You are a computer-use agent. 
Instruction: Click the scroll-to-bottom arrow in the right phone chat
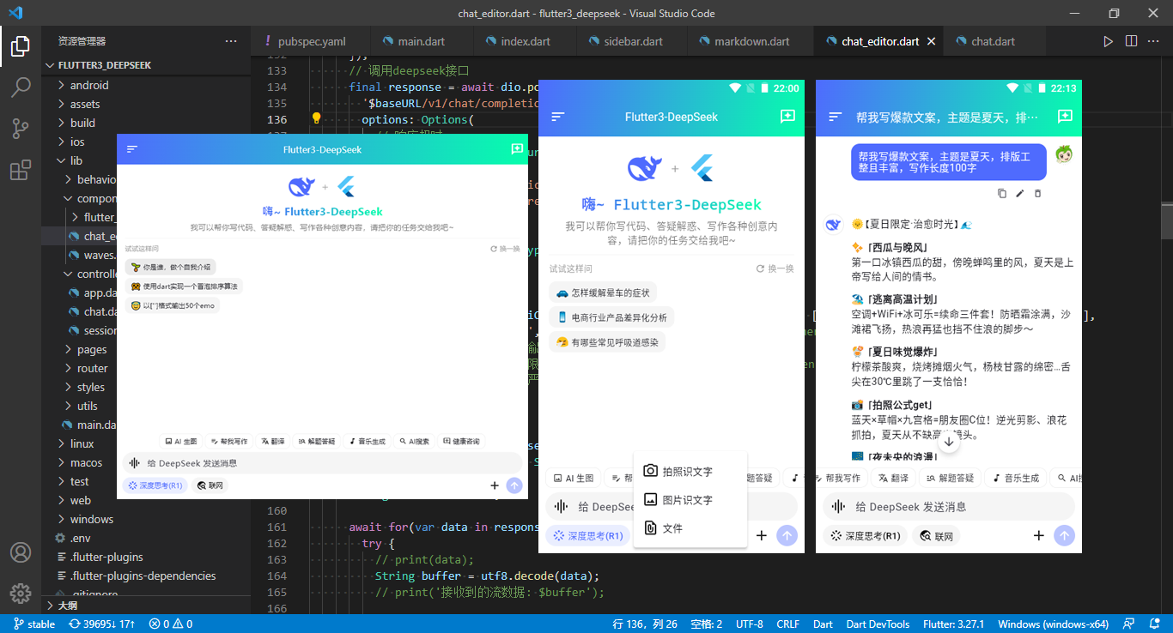(x=948, y=443)
